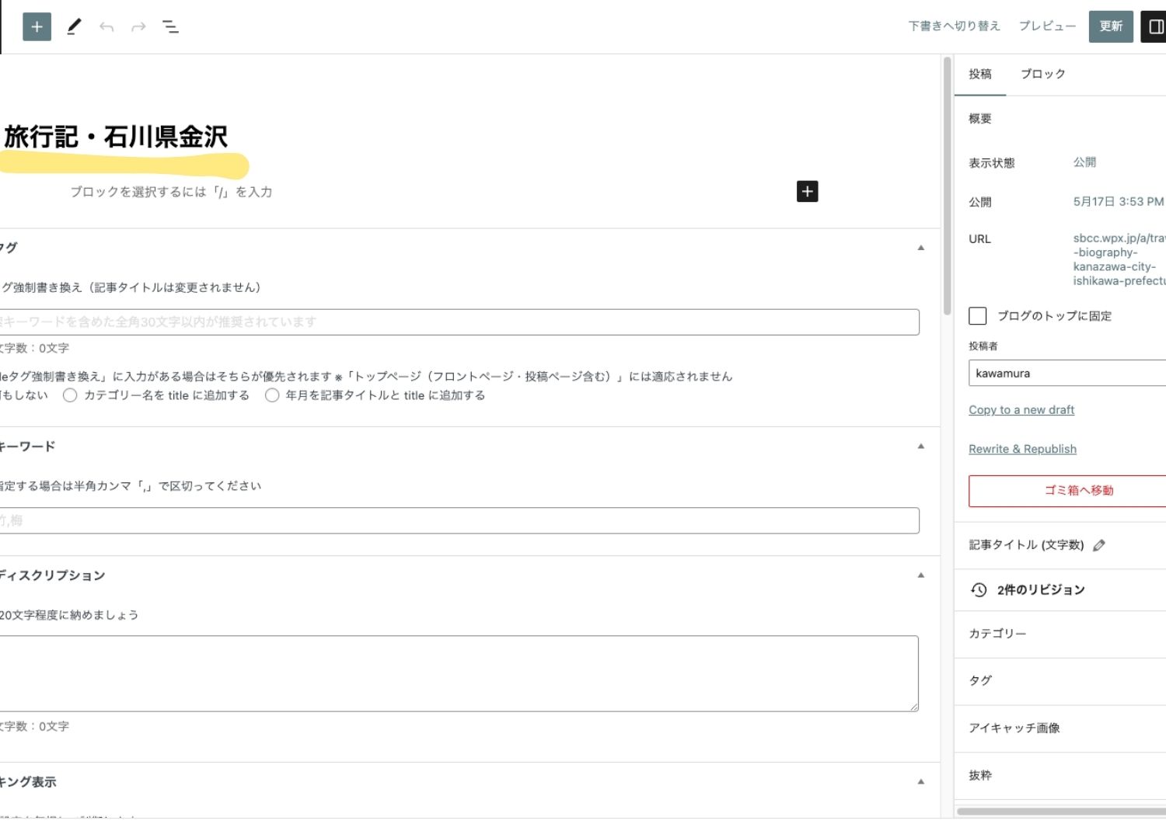This screenshot has width=1166, height=824.
Task: Click Copy to a new draft link
Action: coord(1021,409)
